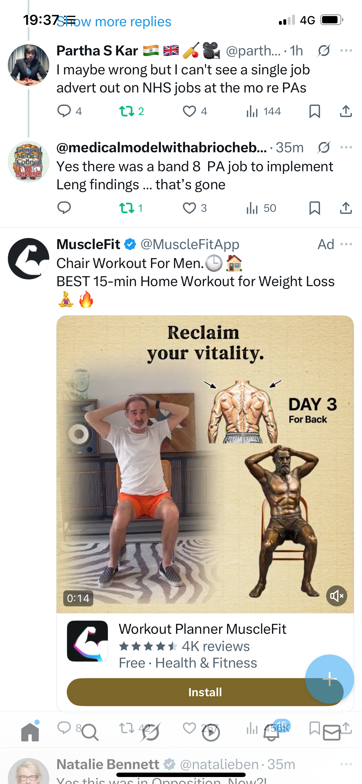Reply to Partha S Kar's tweet

tap(64, 111)
